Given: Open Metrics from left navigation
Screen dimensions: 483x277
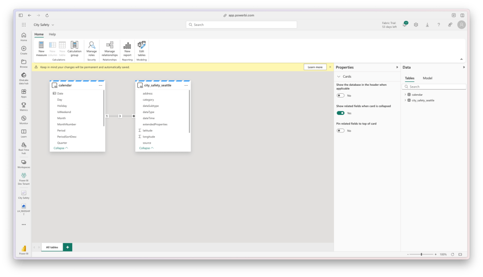Looking at the screenshot, I should coord(24,105).
